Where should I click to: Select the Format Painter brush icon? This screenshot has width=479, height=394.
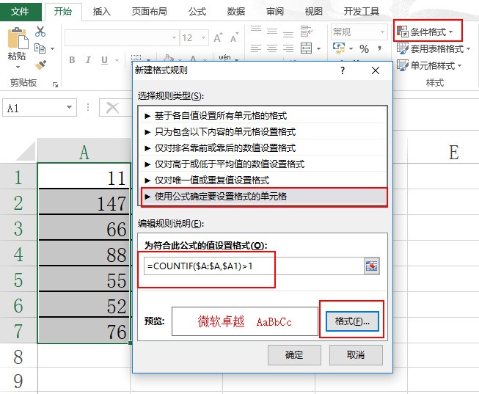coord(40,65)
